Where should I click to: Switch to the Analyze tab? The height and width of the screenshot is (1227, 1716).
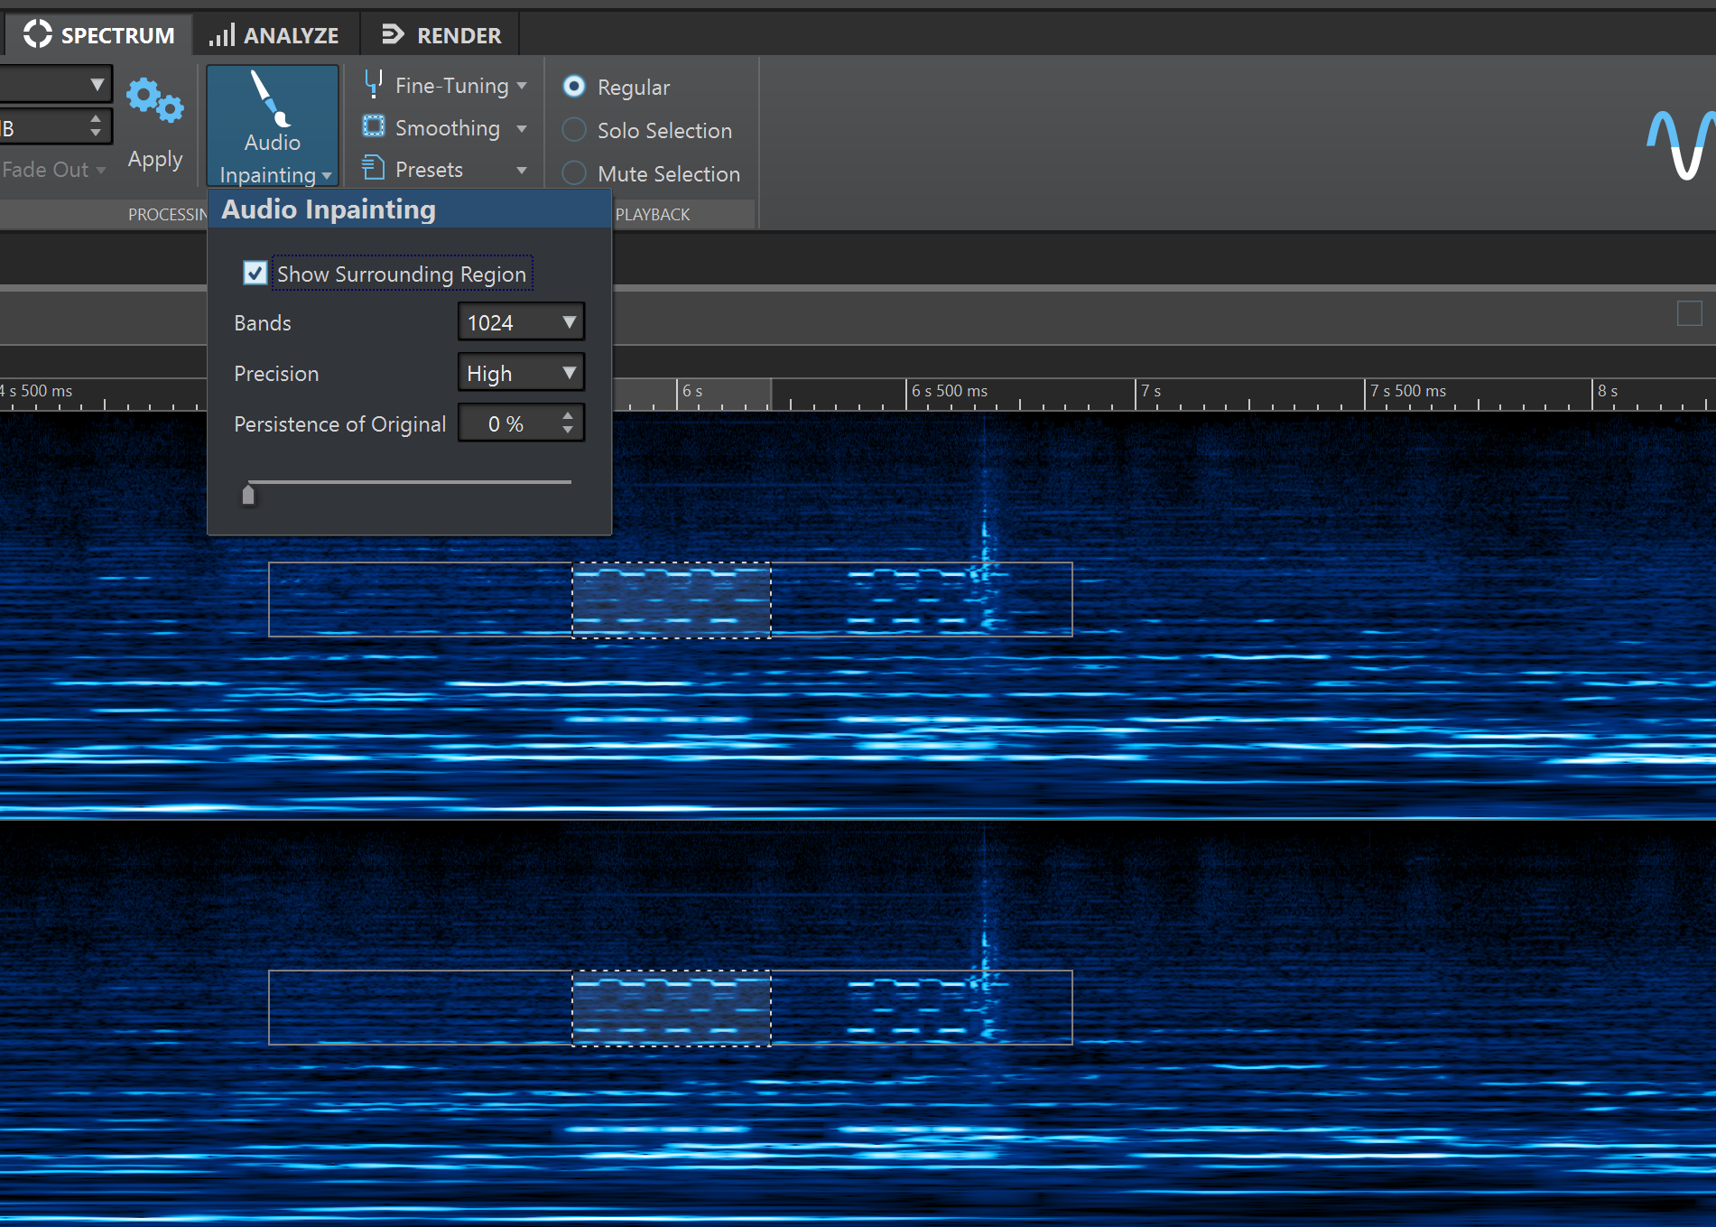pyautogui.click(x=274, y=35)
